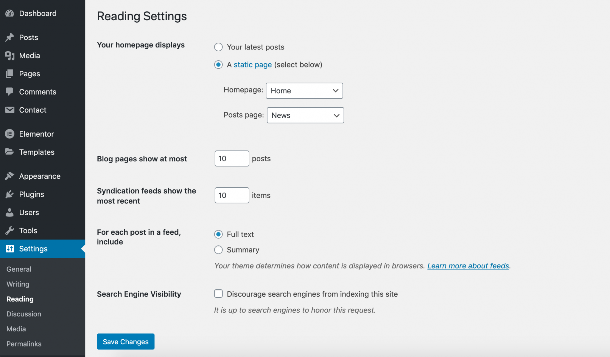Open the Posts page dropdown showing News

pos(305,115)
